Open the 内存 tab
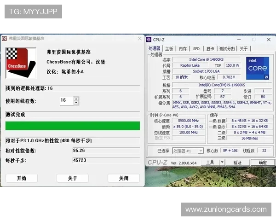The height and width of the screenshot is (221, 276). point(183,49)
